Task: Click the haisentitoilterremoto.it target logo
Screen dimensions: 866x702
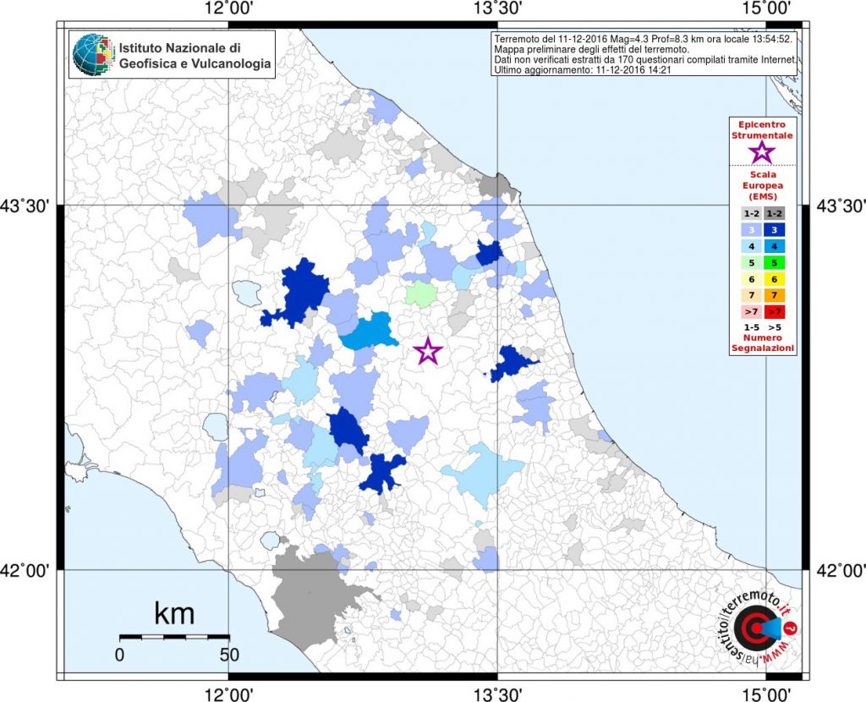Action: [x=759, y=629]
